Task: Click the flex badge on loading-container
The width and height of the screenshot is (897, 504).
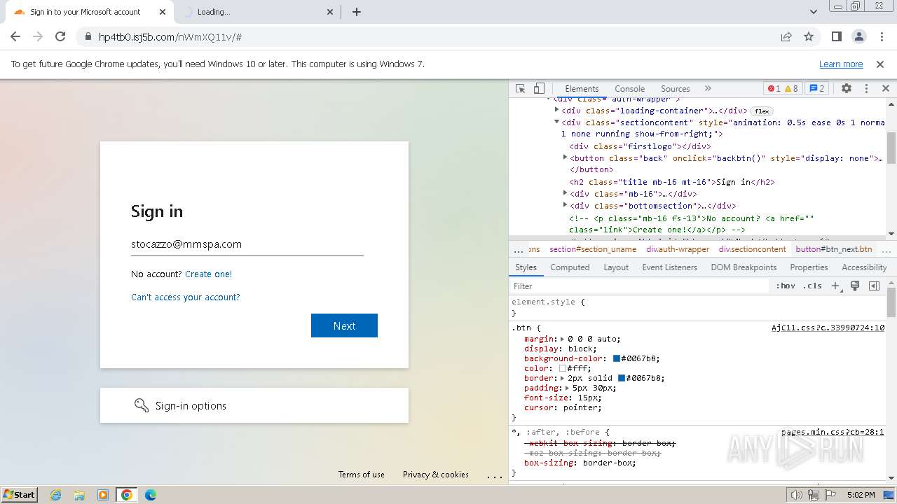Action: (x=762, y=111)
